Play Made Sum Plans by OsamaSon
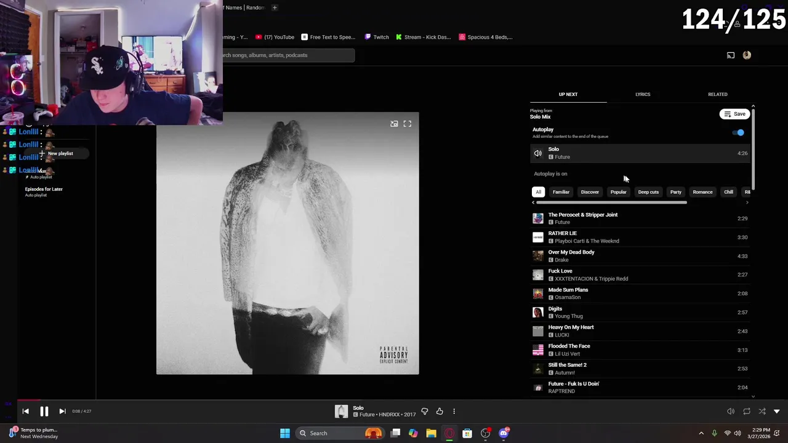 pos(640,293)
